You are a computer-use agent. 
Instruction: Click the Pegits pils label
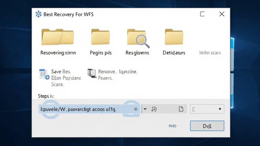101,53
